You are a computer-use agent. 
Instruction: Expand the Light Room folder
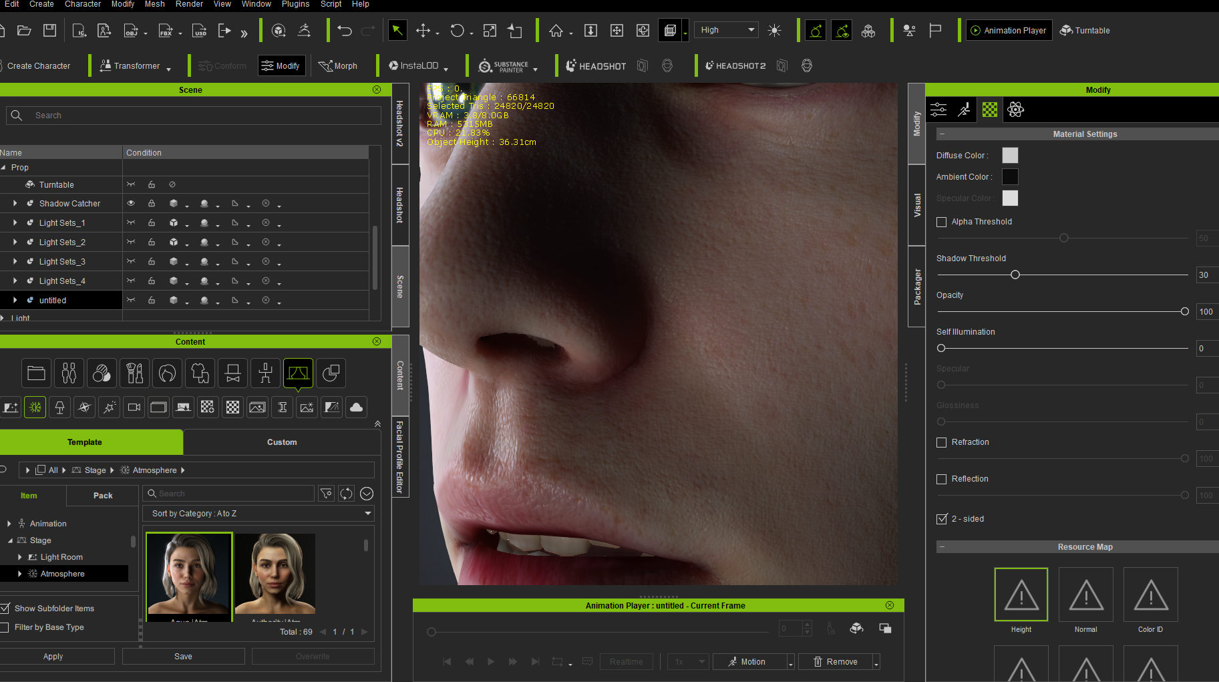pyautogui.click(x=19, y=557)
